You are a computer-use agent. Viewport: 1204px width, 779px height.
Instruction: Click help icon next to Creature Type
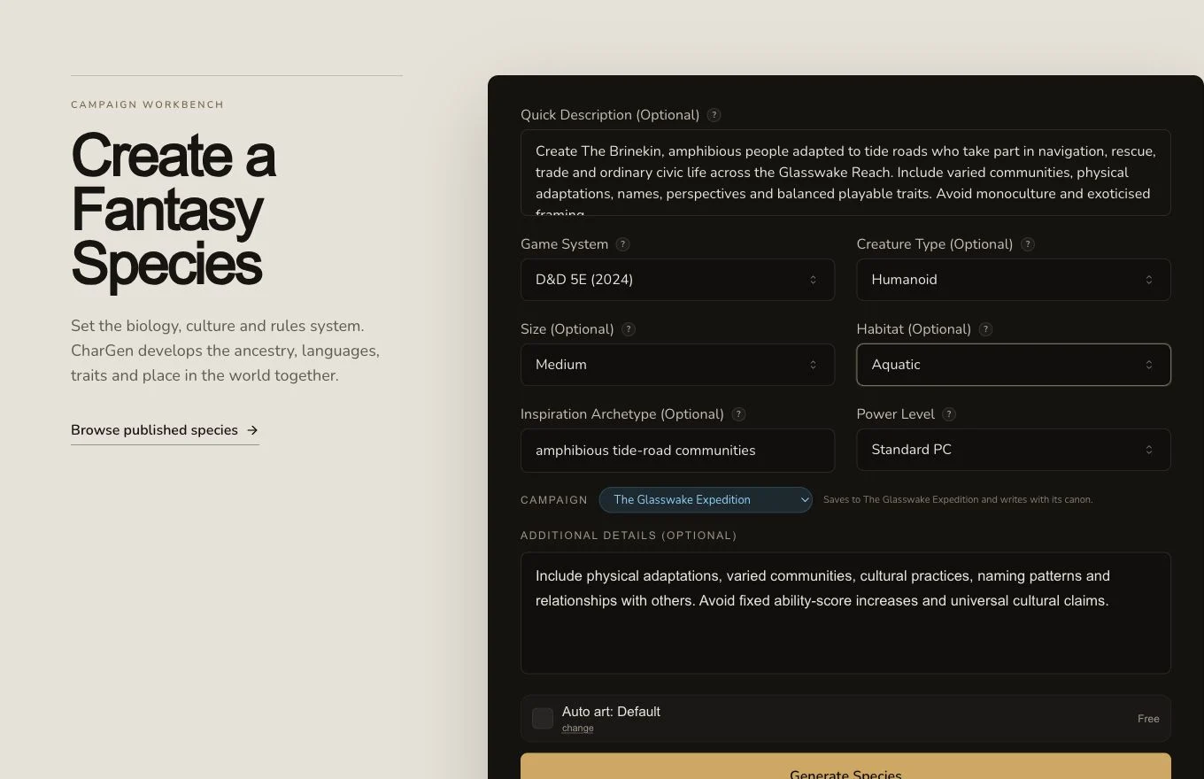(1028, 244)
